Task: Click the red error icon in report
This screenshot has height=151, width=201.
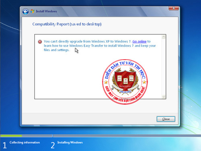Action: [x=40, y=42]
